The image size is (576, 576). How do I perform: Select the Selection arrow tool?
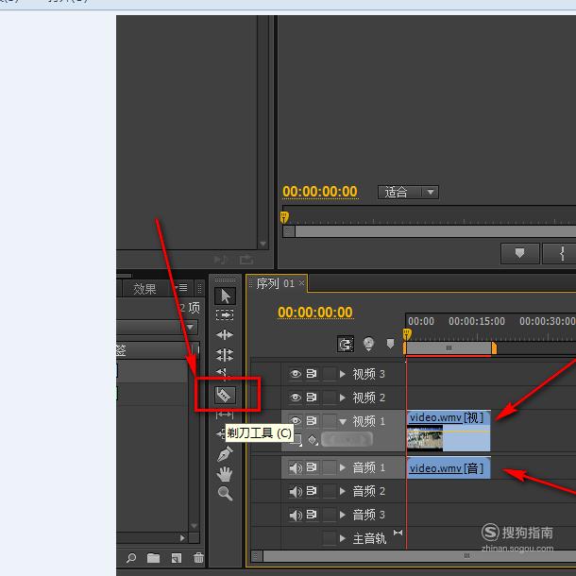(x=225, y=296)
